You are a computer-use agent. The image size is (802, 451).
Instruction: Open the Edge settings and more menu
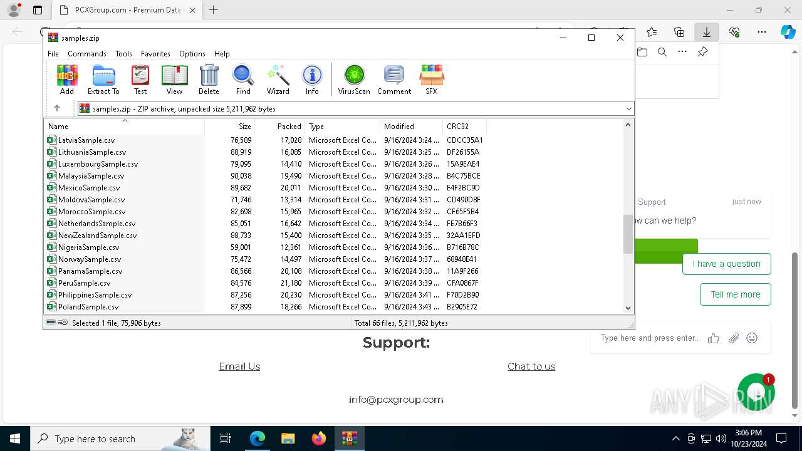click(762, 32)
